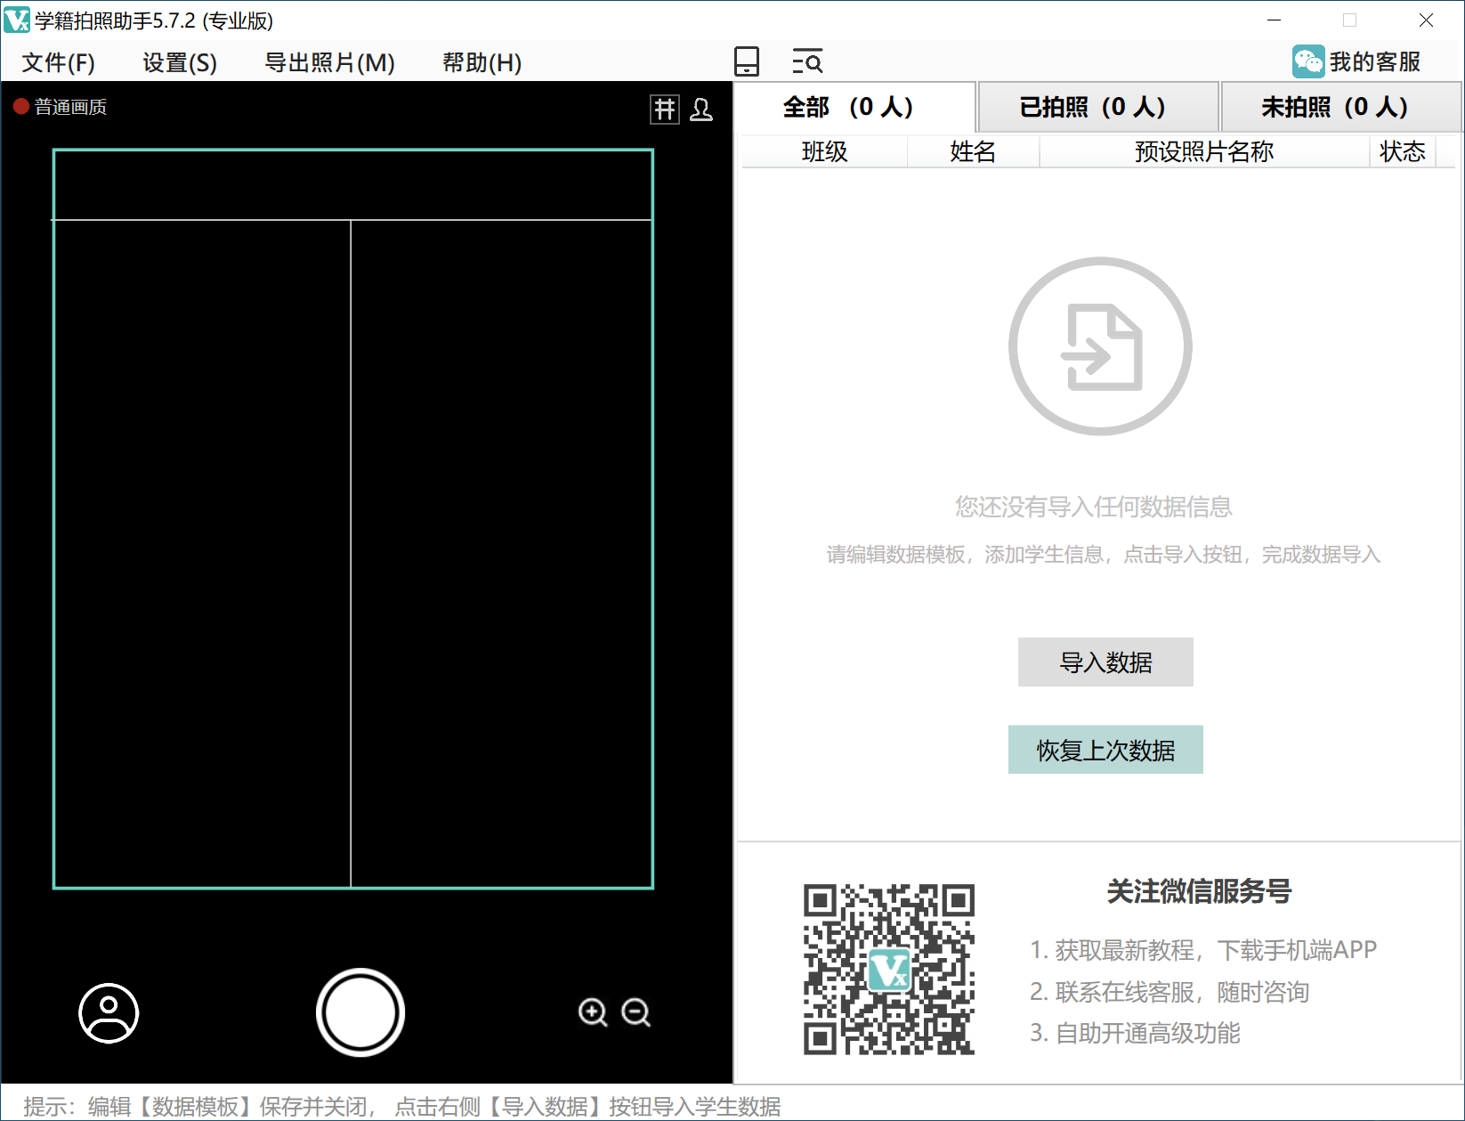Click the WeChat icon beside 我的客服
1465x1121 pixels.
tap(1308, 61)
